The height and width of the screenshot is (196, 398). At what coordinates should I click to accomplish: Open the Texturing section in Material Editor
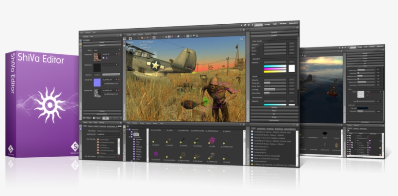point(102,45)
